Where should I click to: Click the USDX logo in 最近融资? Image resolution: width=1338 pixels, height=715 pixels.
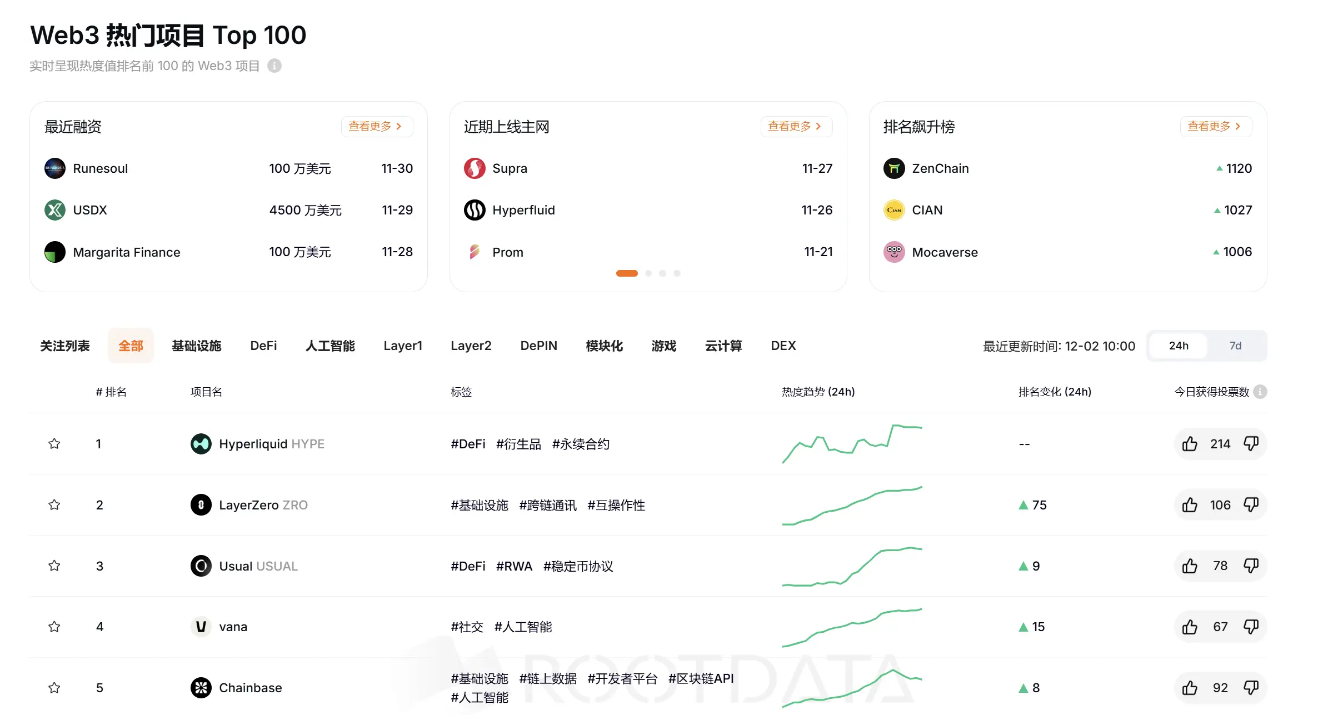pos(54,210)
